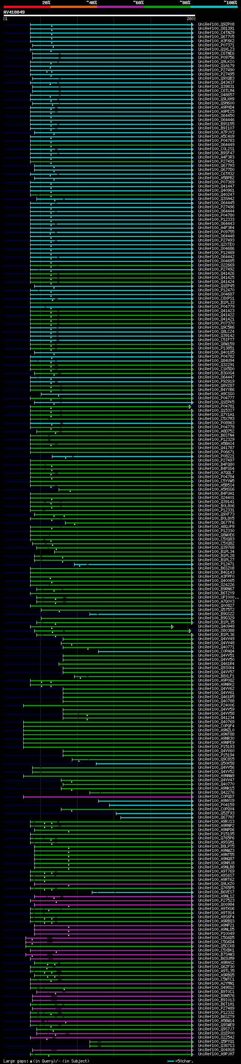Select hit label UniRef100_A5BPB2
Screen dimensions: 241x1064
tap(216, 178)
